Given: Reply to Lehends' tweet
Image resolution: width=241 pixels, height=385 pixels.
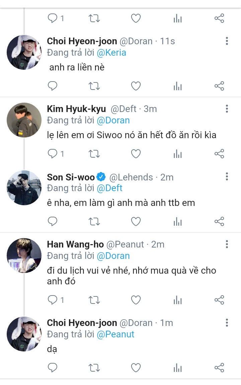Looking at the screenshot, I should coord(53,221).
